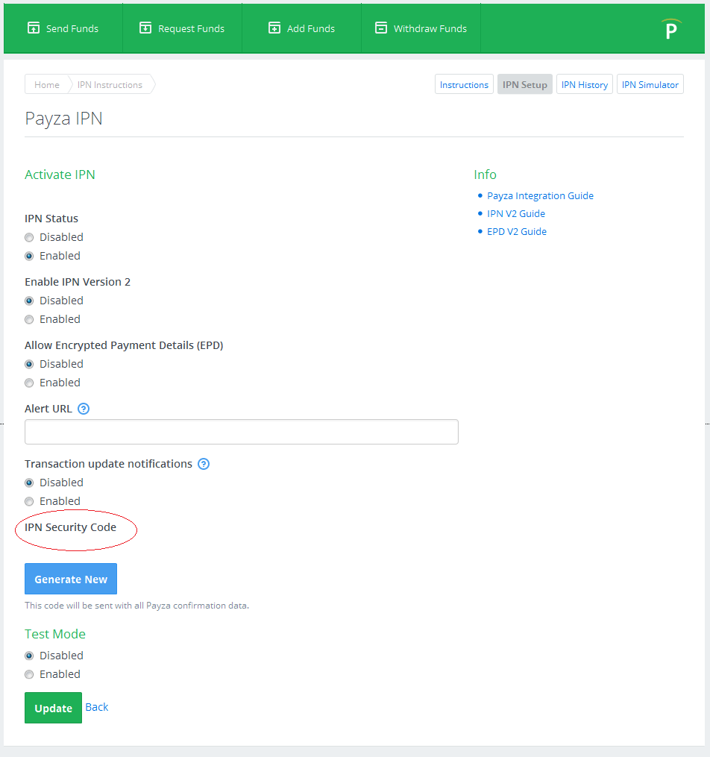Viewport: 710px width, 757px height.
Task: Click the 'IPN Security Code' label
Action: [x=70, y=527]
